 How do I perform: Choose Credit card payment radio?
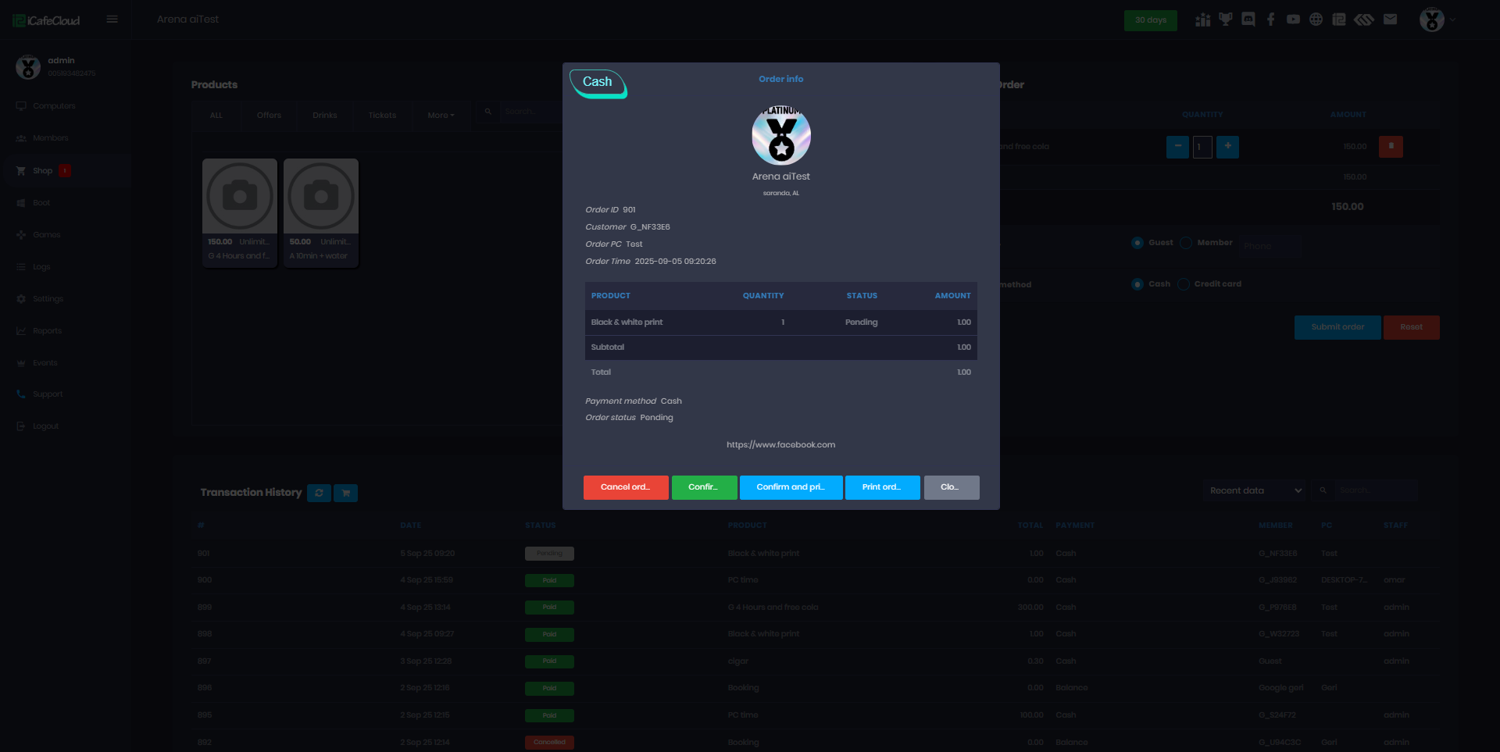(x=1184, y=284)
